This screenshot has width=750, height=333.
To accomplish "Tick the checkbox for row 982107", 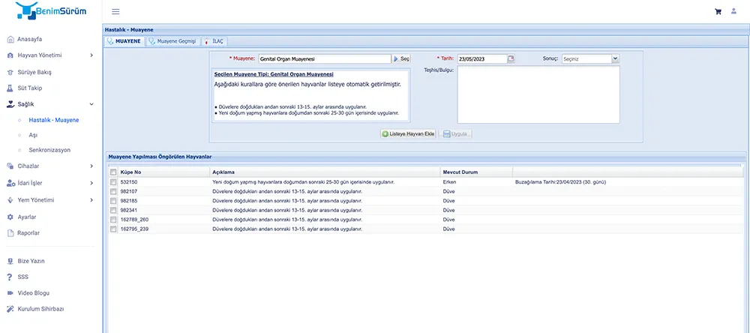I will tap(113, 191).
